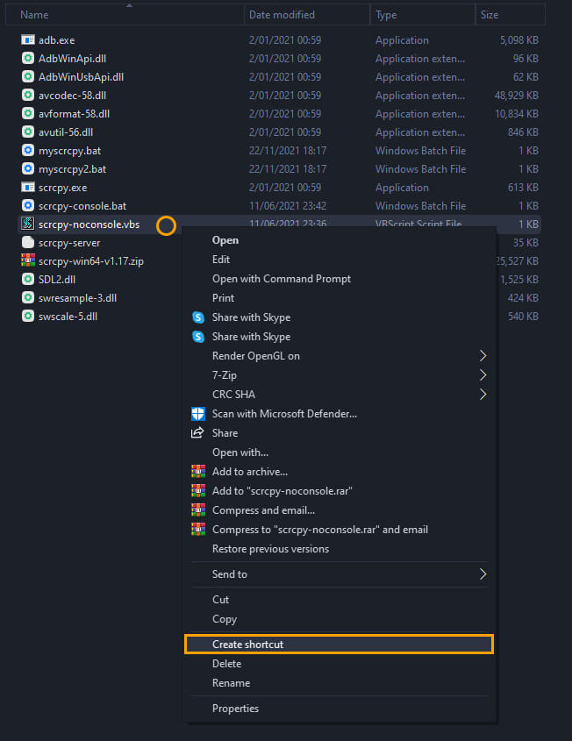Choose Delete in the context menu

point(339,664)
